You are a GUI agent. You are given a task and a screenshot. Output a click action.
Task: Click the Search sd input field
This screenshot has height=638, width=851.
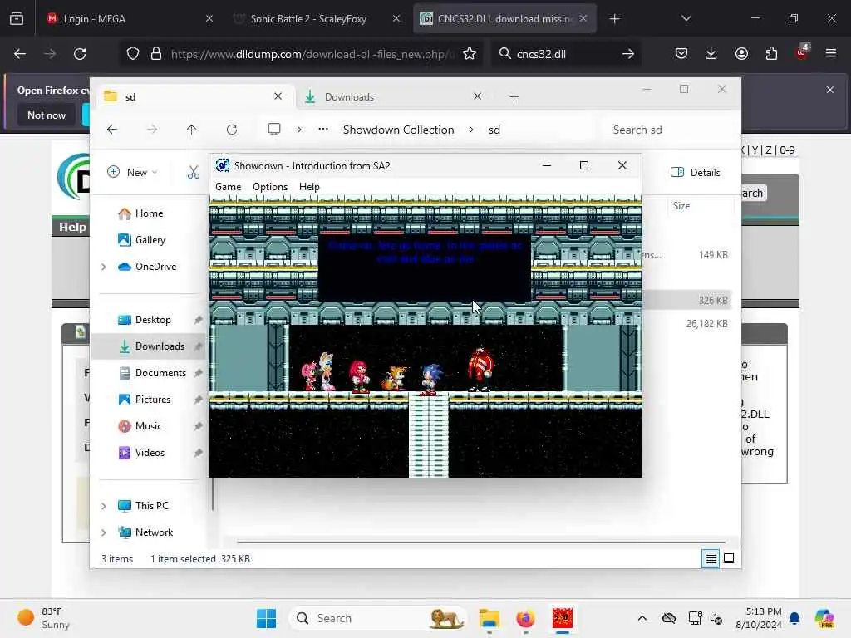point(667,130)
